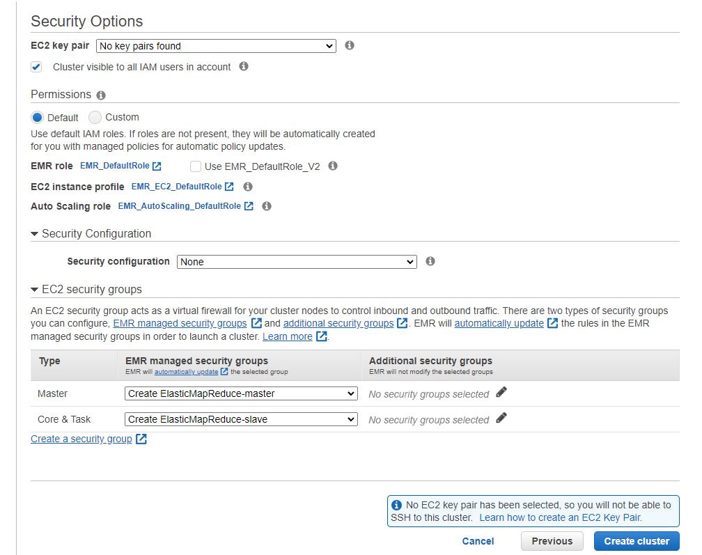Open the EC2 key pair dropdown
The width and height of the screenshot is (702, 555).
[216, 46]
